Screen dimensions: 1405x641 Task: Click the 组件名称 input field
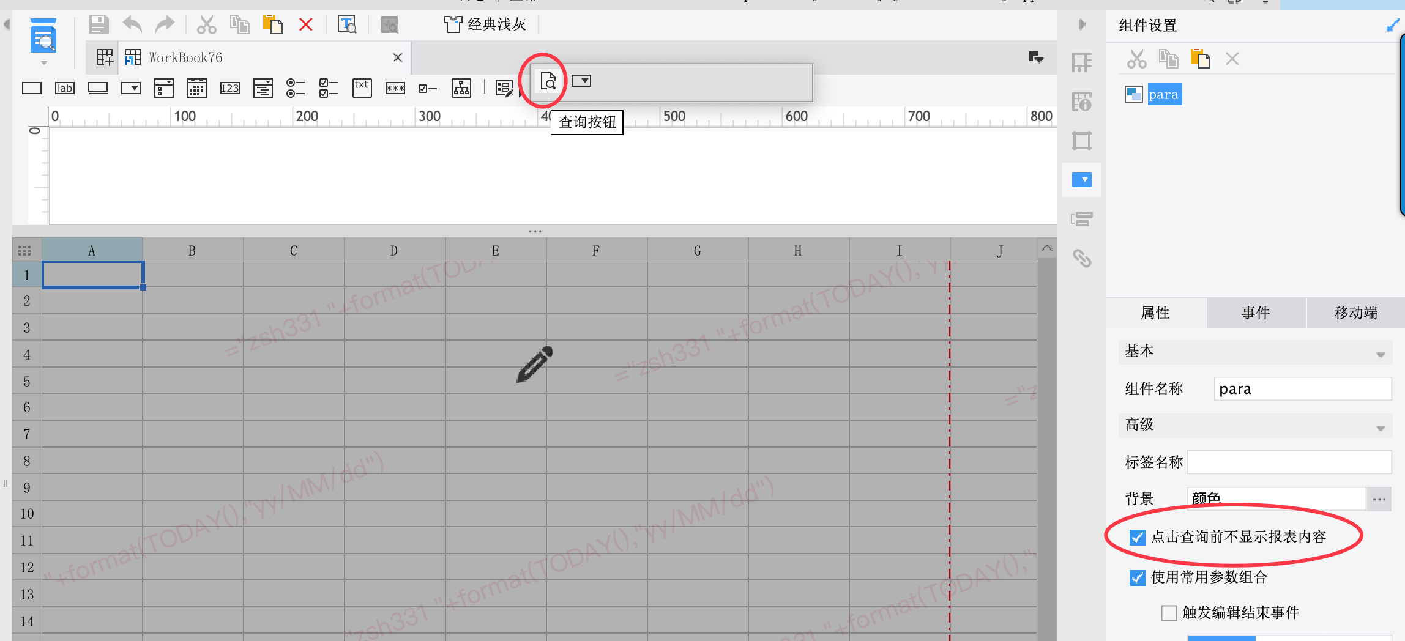point(1303,389)
